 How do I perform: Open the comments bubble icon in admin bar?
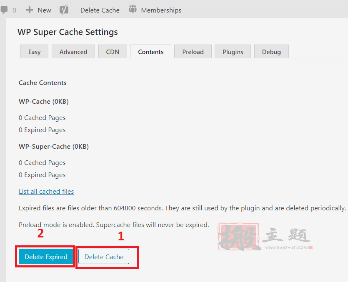coord(4,10)
